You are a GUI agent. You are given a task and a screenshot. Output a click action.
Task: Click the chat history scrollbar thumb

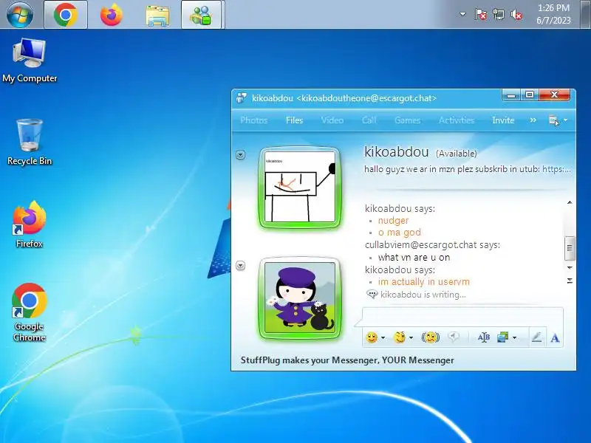(570, 248)
